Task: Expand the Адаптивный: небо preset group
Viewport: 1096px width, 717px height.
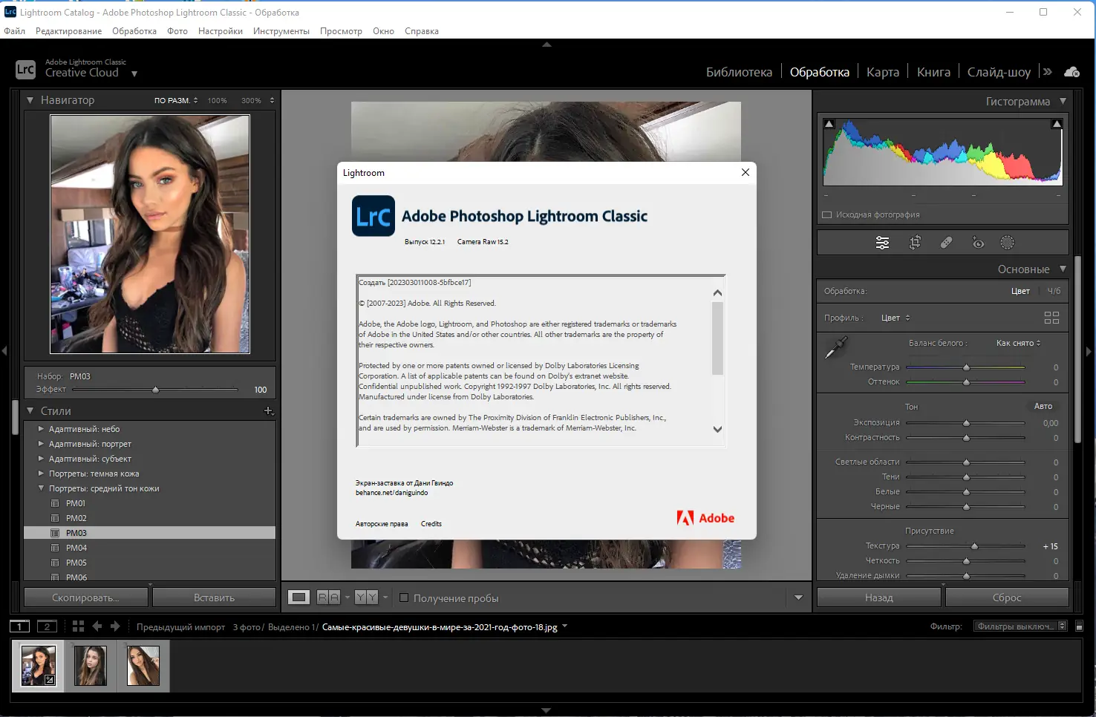Action: coord(41,429)
